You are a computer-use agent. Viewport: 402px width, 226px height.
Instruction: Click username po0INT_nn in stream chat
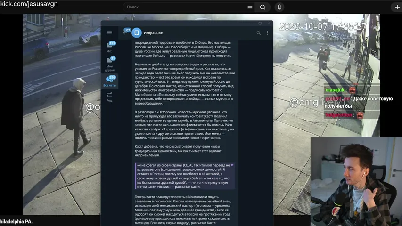(x=337, y=99)
